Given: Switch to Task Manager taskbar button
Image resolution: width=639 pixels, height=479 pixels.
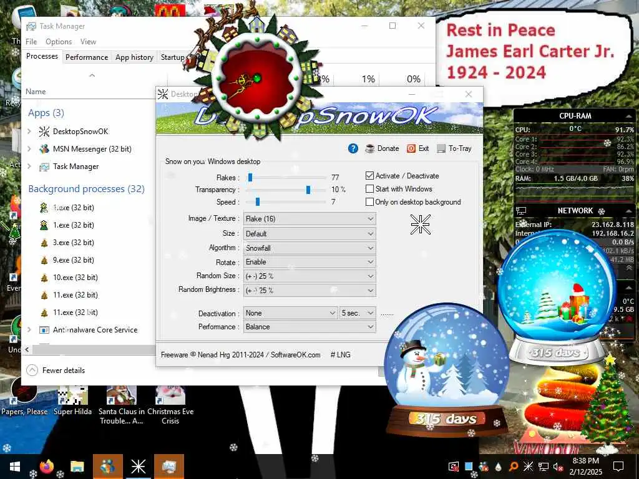Looking at the screenshot, I should (168, 467).
